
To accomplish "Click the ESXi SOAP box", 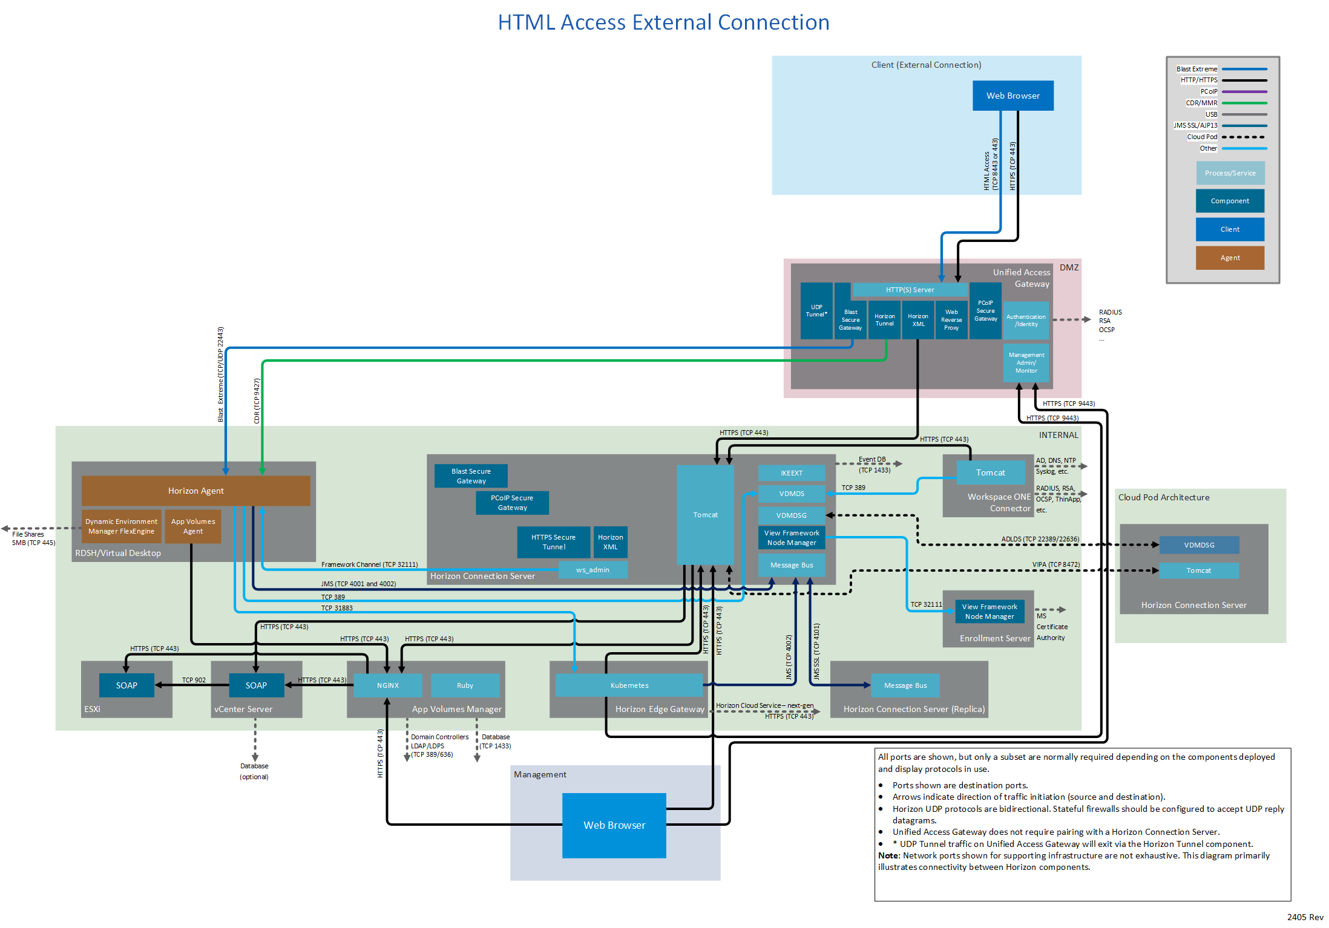I will (126, 685).
